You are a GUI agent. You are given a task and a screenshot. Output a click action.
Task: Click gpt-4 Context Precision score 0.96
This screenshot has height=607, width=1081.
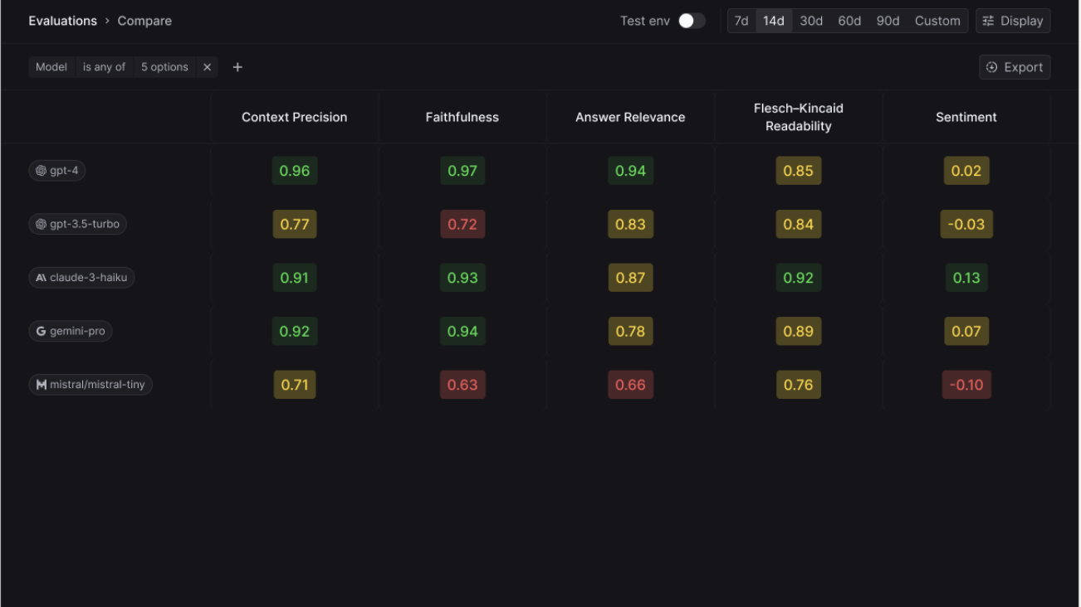(295, 171)
